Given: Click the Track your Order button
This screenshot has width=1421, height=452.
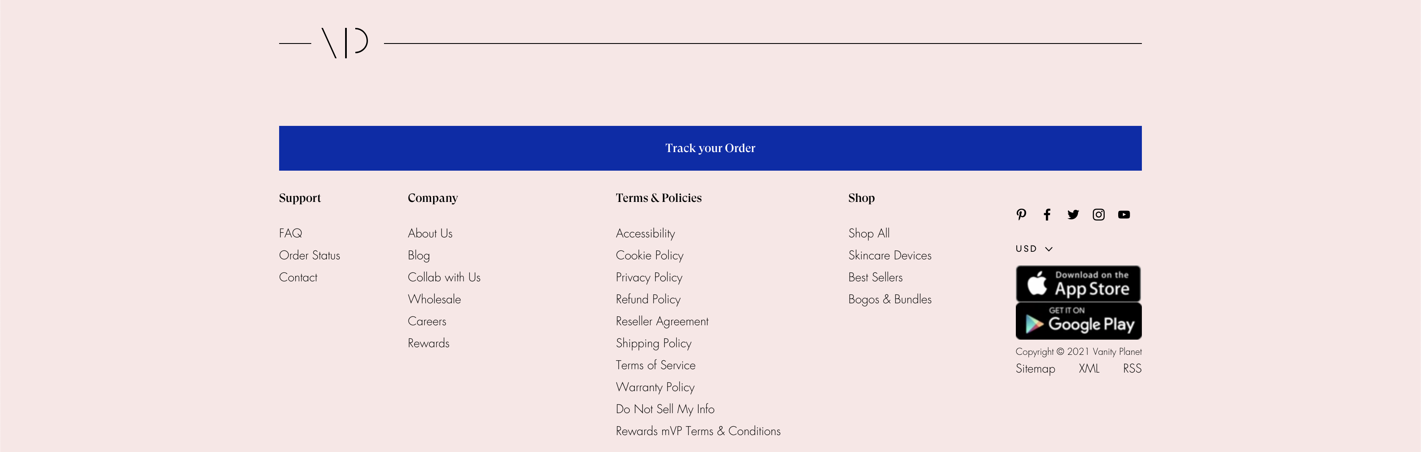Looking at the screenshot, I should pyautogui.click(x=710, y=148).
